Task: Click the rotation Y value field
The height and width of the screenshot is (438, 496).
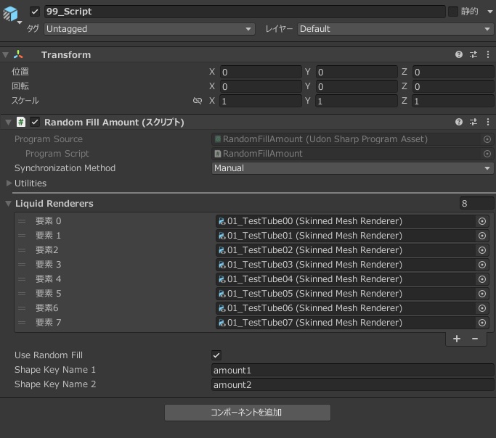Action: (x=357, y=86)
